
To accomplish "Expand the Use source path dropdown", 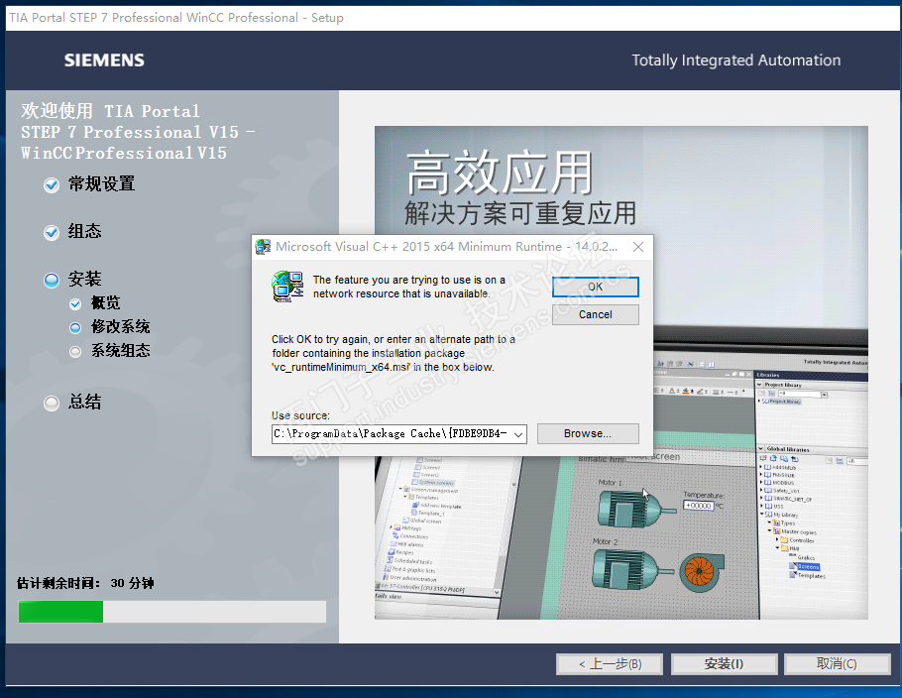I will [518, 434].
